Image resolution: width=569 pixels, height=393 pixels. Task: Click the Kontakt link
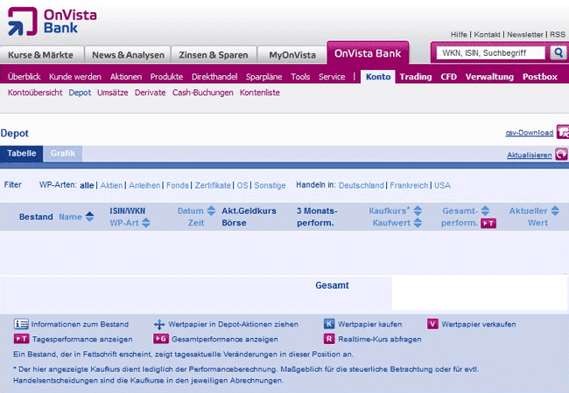point(487,34)
